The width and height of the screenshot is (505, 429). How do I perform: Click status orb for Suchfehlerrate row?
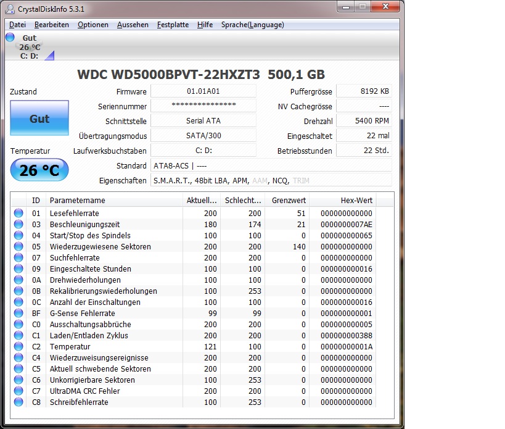click(x=18, y=257)
